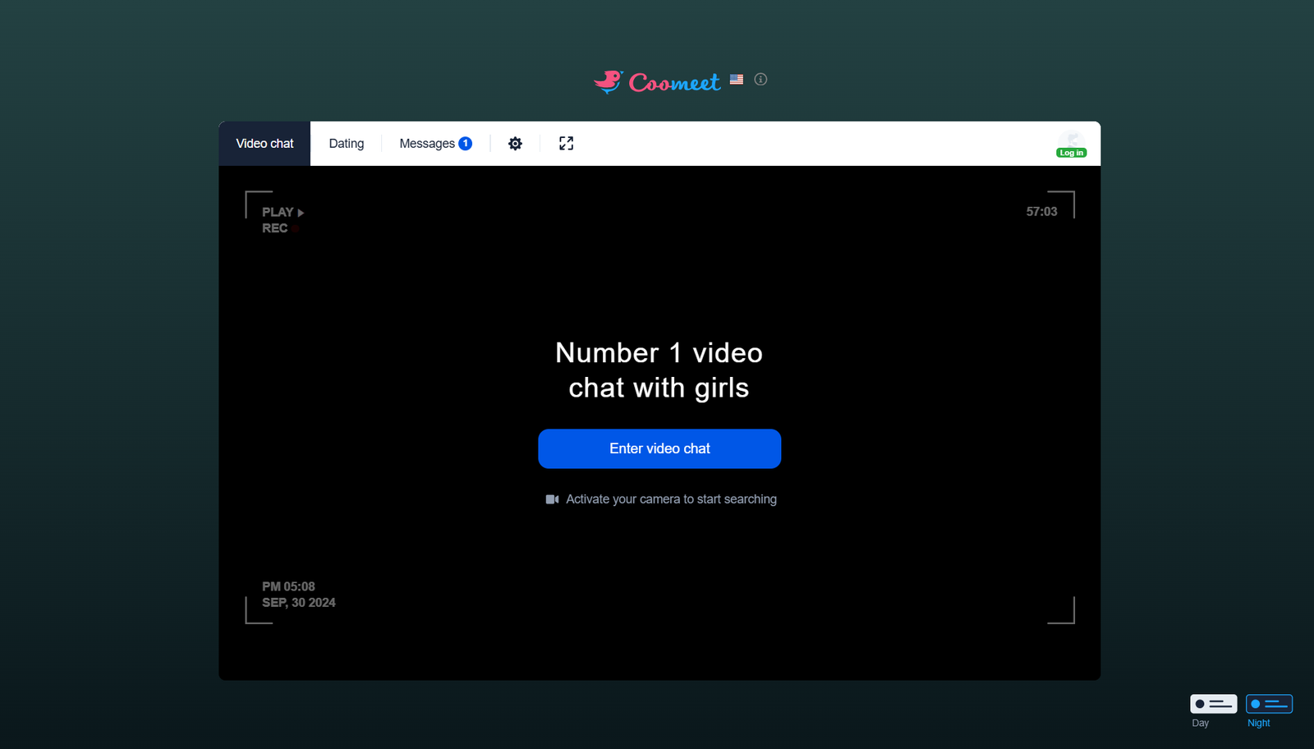Click the Coomeet wordmark text
This screenshot has height=749, width=1314.
coord(674,82)
